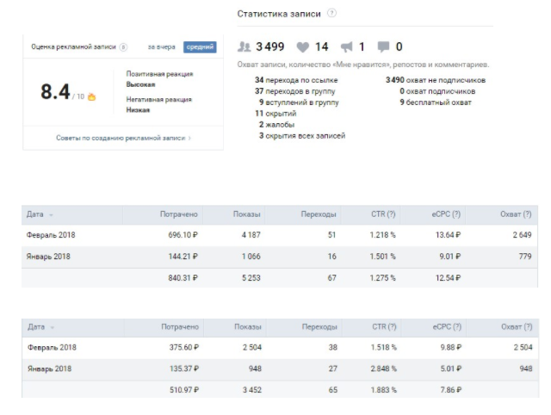Select the 11 скрытий line
This screenshot has width=551, height=415.
pos(275,114)
